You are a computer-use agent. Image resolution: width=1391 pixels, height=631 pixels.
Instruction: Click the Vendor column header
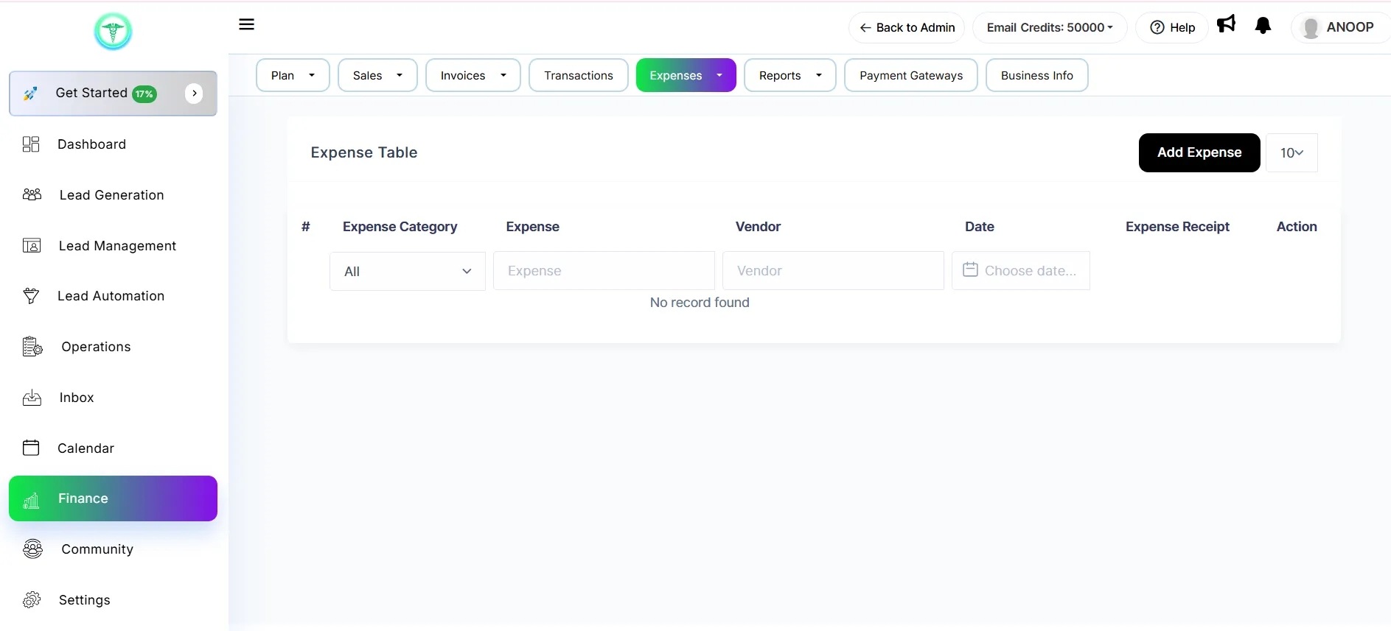point(758,227)
